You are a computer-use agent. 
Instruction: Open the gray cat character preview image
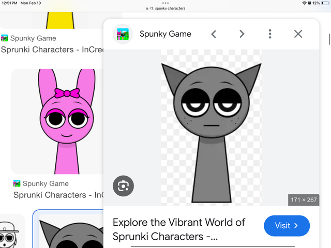click(x=212, y=128)
